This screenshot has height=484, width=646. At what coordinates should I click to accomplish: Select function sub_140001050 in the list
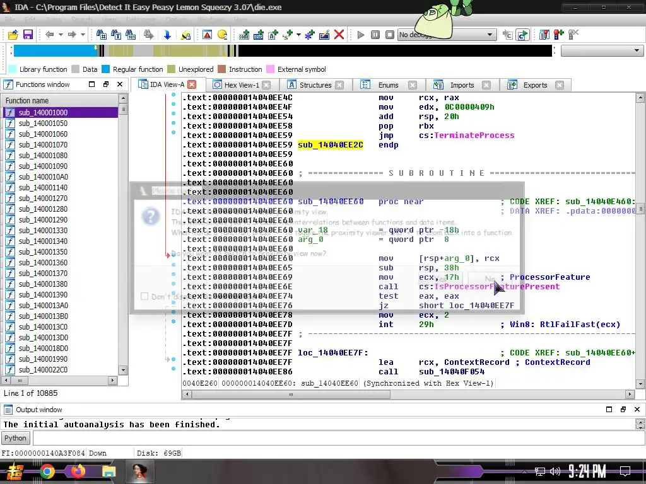(61, 123)
